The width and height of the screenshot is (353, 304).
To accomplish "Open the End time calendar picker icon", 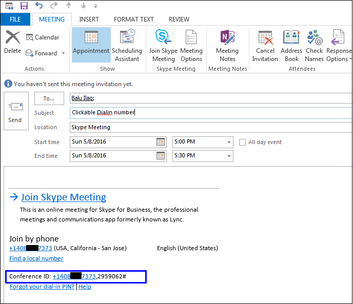I will click(x=161, y=156).
